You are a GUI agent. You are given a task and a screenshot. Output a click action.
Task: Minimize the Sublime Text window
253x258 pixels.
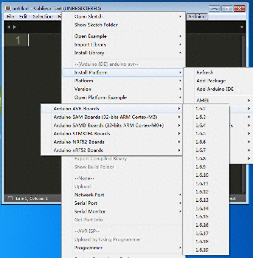(214, 8)
